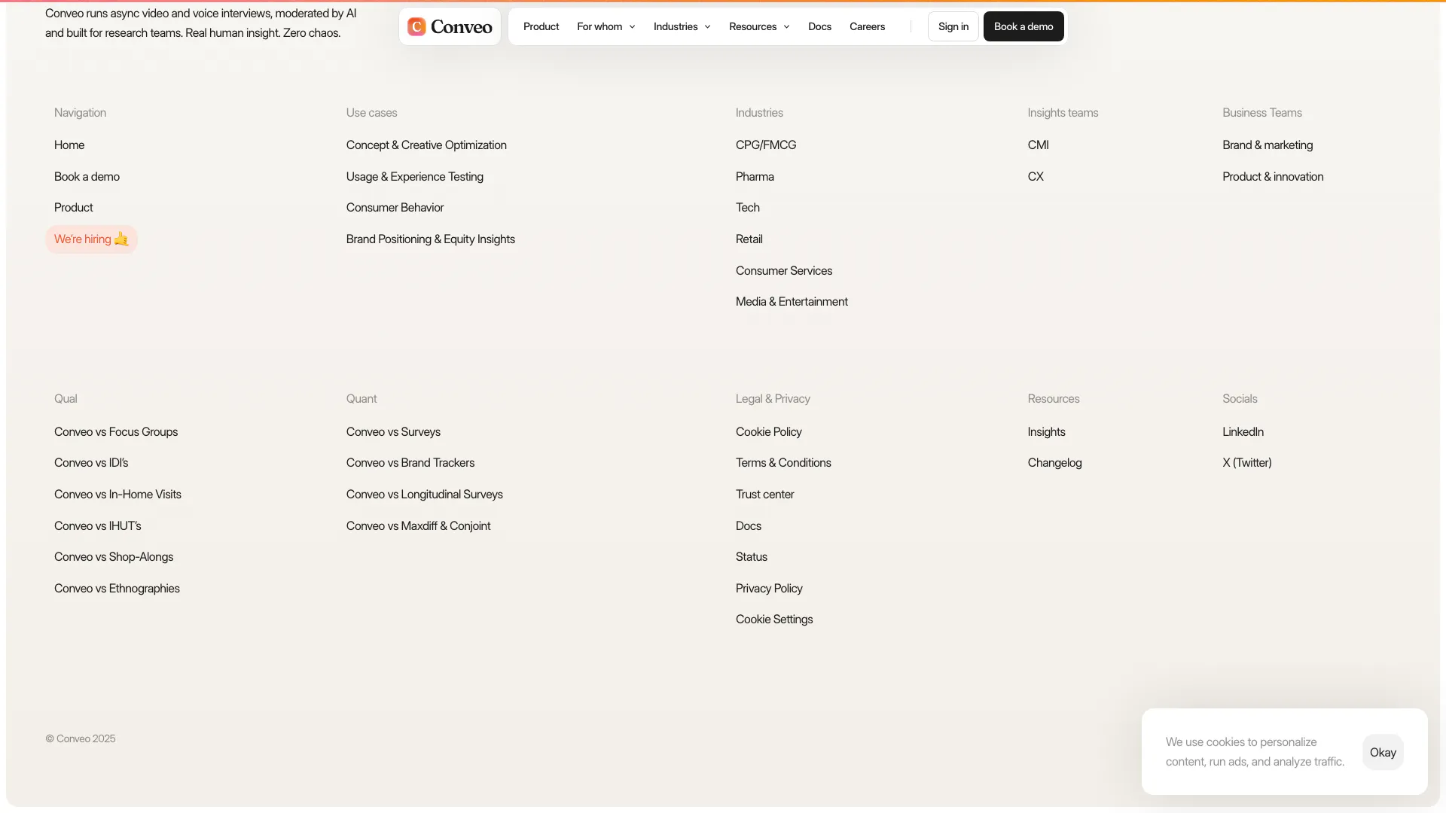Open Cookie Settings in the footer
Viewport: 1446px width, 813px height.
pos(773,620)
